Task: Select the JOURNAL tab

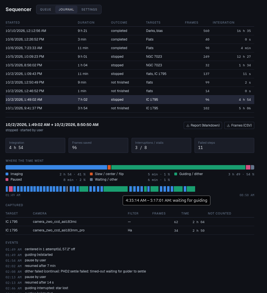Action: pos(66,9)
